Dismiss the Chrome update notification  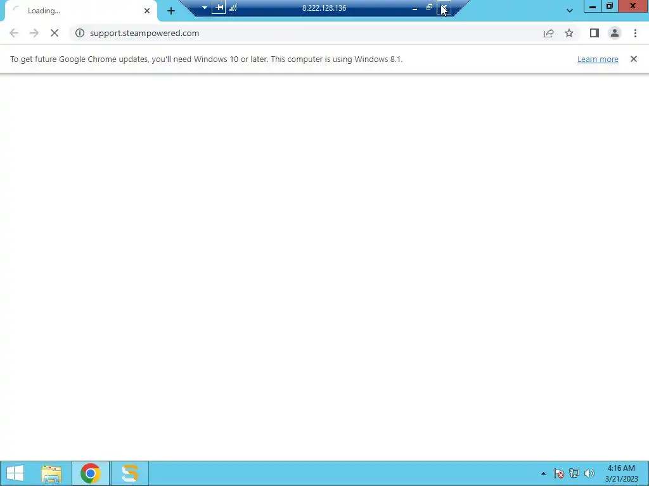point(633,59)
